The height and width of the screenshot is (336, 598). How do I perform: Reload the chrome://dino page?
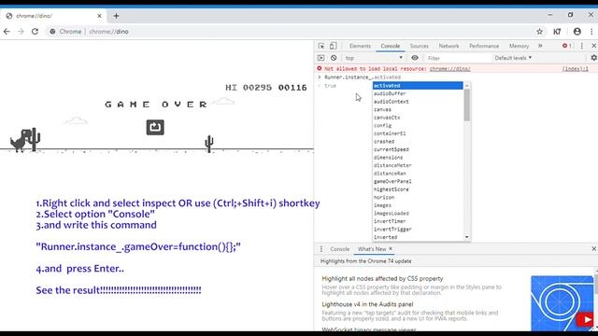[35, 32]
